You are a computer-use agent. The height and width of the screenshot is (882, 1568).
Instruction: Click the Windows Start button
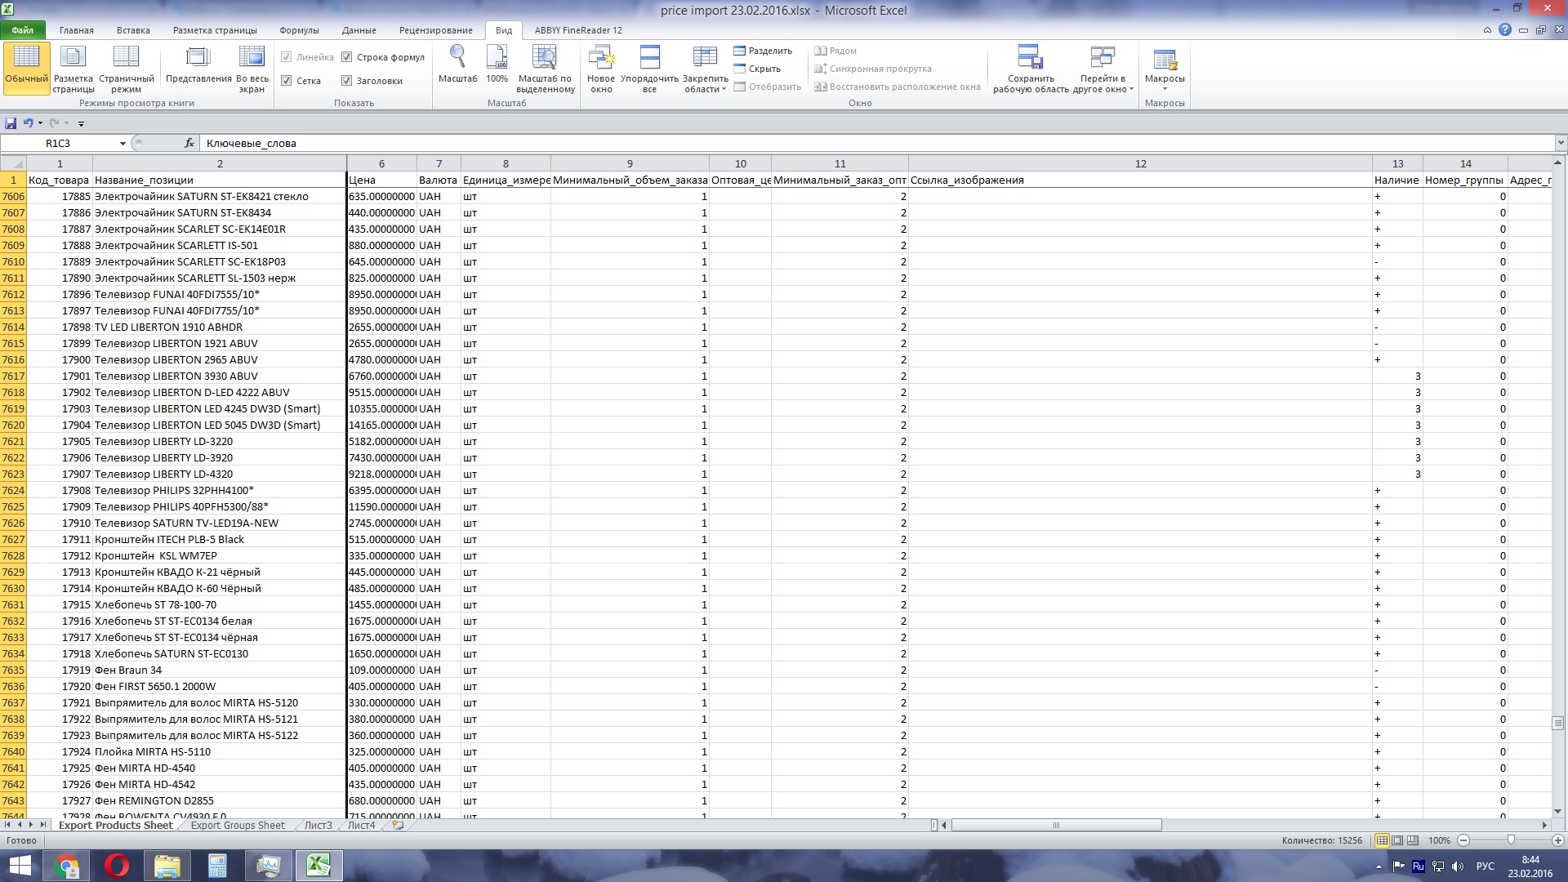coord(20,866)
